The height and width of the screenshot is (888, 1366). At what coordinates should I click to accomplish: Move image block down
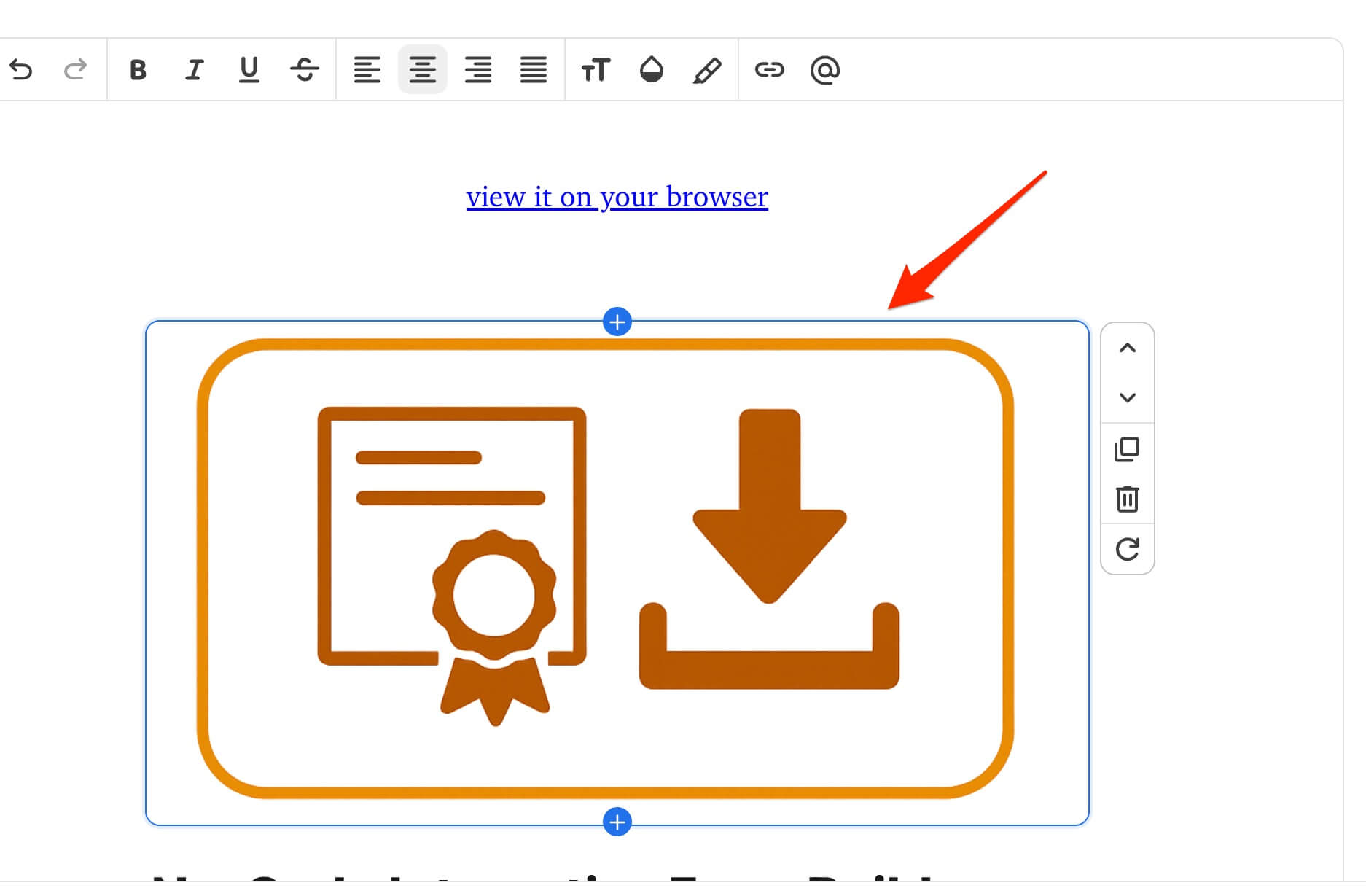click(x=1127, y=398)
